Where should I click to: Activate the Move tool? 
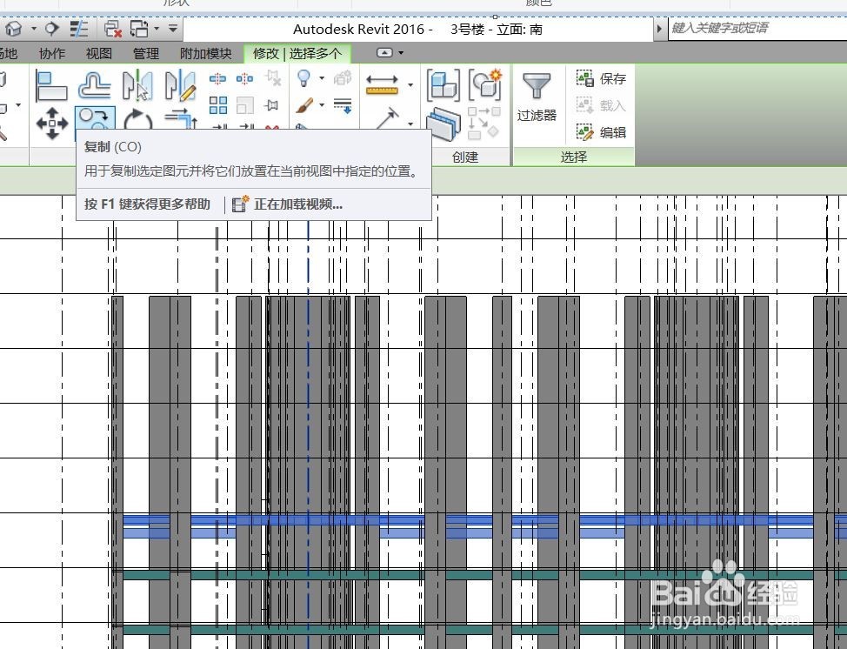[52, 122]
